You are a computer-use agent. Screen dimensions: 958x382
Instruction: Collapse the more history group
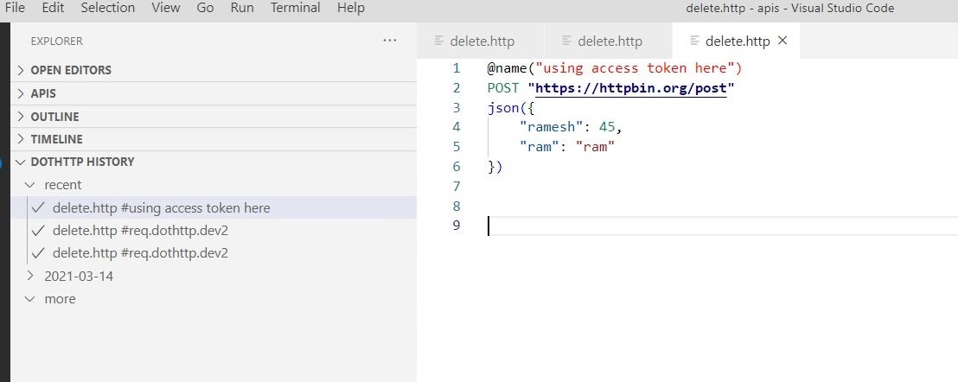[x=214, y=299]
